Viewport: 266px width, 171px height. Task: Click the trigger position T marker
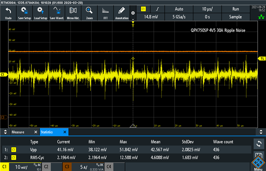tap(133, 24)
